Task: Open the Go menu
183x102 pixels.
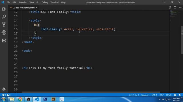Action: click(x=38, y=2)
